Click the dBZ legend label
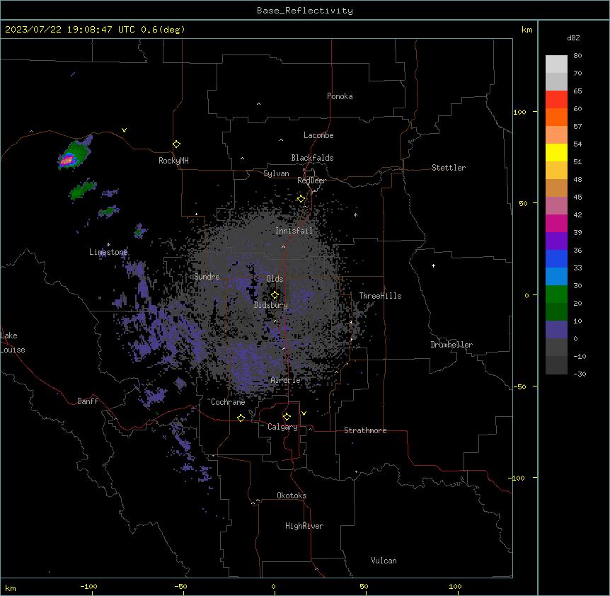This screenshot has height=596, width=610. tap(573, 38)
